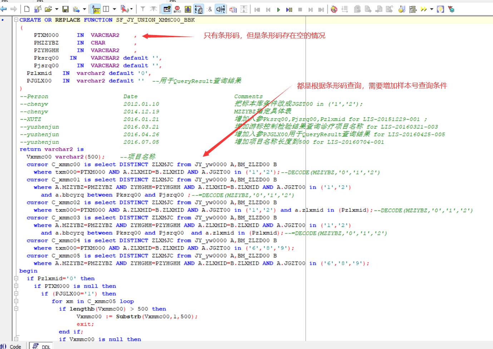Click the Save (floppy disk) icon
The image size is (493, 349).
(x=65, y=9)
